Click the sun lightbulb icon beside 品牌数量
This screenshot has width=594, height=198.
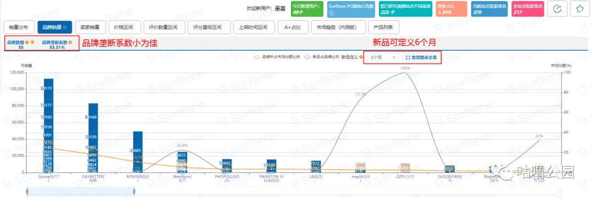coord(32,42)
